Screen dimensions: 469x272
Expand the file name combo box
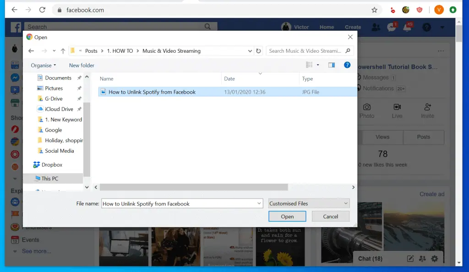click(259, 203)
